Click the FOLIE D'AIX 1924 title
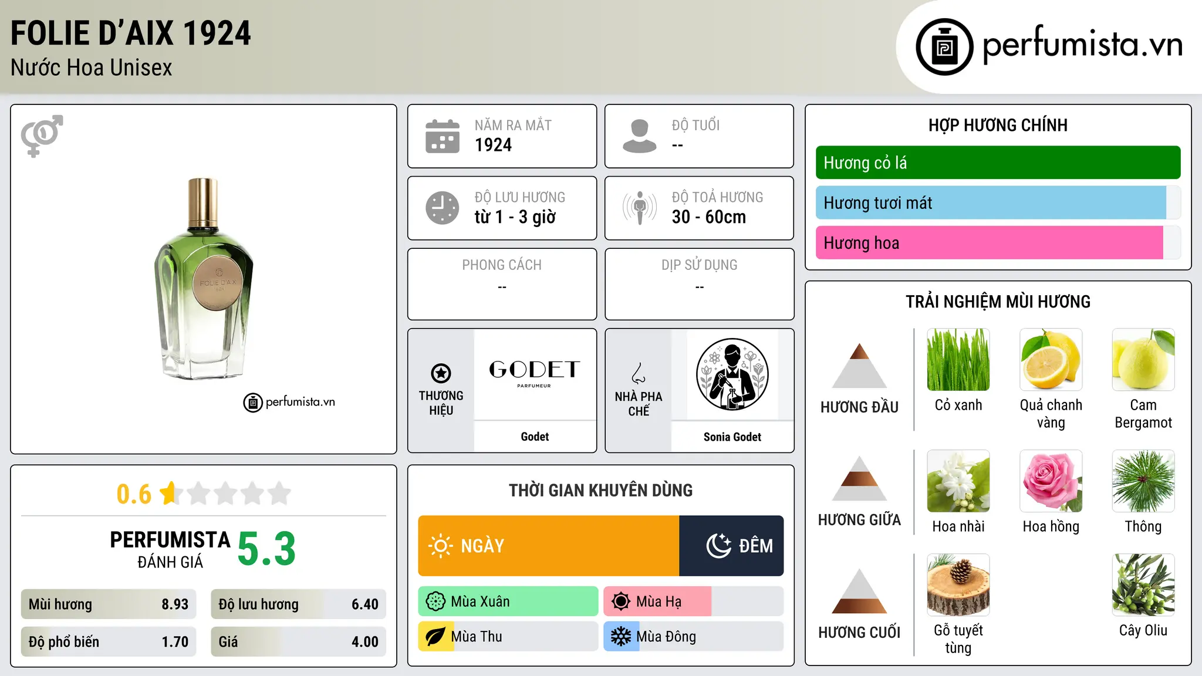 131,33
